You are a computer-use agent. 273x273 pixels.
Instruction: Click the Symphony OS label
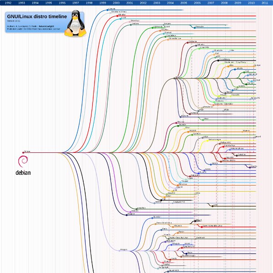189,247
